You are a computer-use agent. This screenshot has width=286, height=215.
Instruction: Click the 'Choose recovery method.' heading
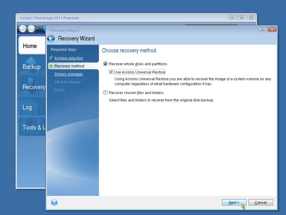[x=129, y=50]
